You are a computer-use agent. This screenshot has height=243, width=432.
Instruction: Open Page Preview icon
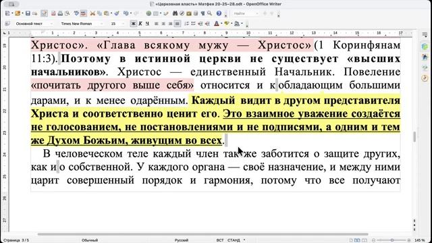click(x=67, y=13)
